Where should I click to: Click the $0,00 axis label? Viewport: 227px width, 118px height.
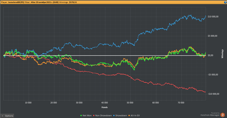(210, 55)
